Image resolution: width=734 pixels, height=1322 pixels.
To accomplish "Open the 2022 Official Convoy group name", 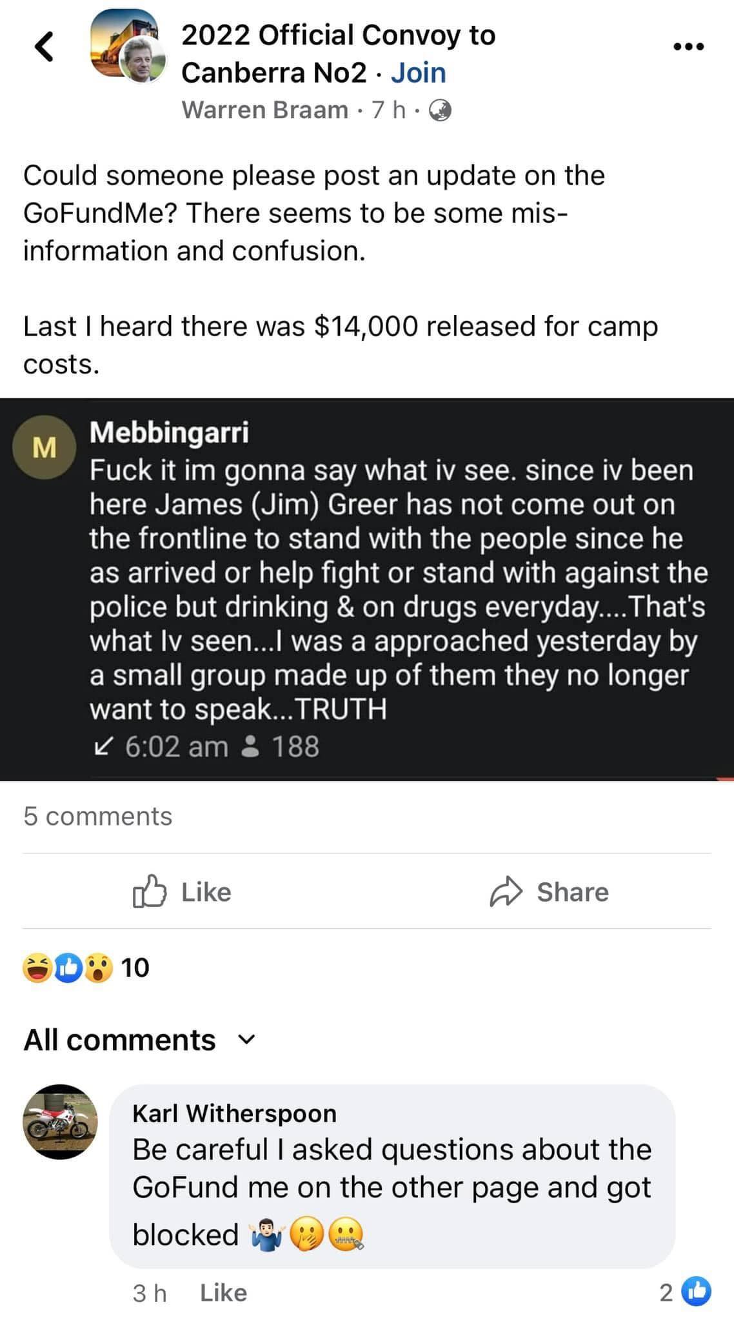I will click(338, 54).
